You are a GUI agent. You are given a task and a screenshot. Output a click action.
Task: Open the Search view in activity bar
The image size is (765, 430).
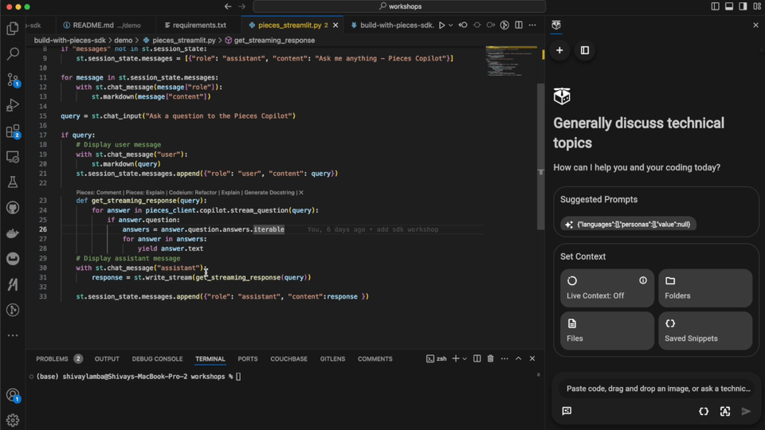pos(13,53)
